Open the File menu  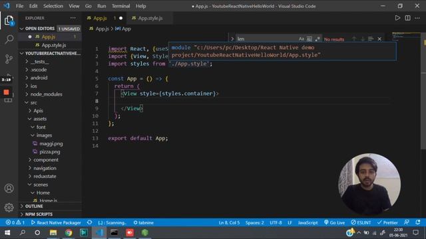19,6
